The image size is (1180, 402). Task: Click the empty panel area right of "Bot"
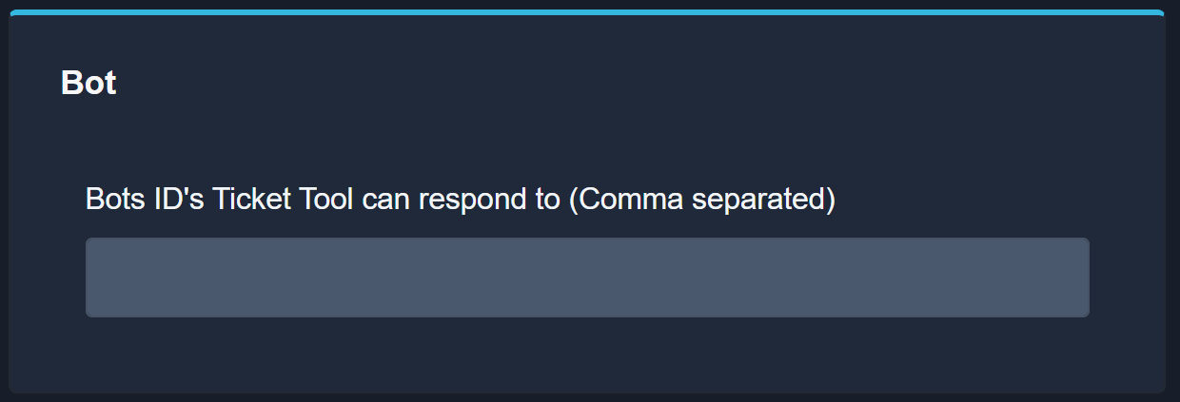coord(619,84)
